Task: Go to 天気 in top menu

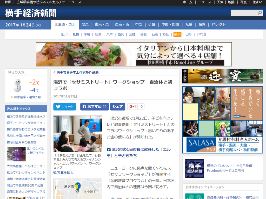Action: 220,2
